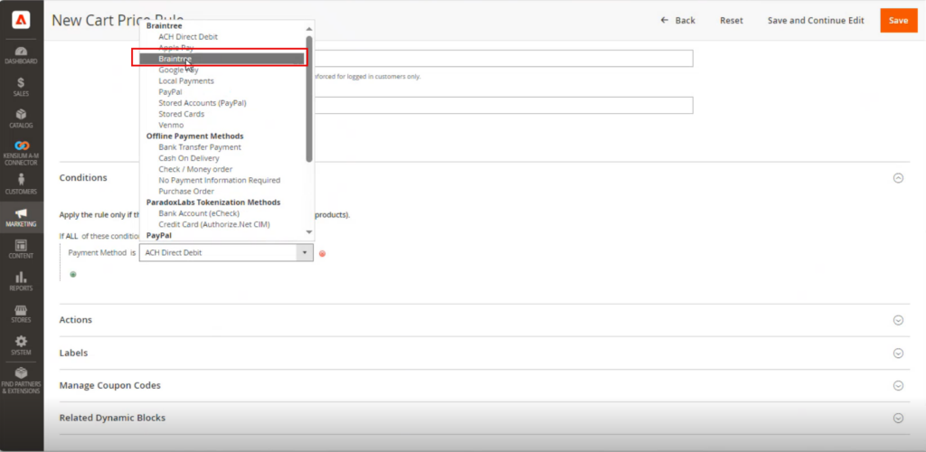Click the ALL condition aggregator link
This screenshot has width=926, height=452.
tap(71, 236)
